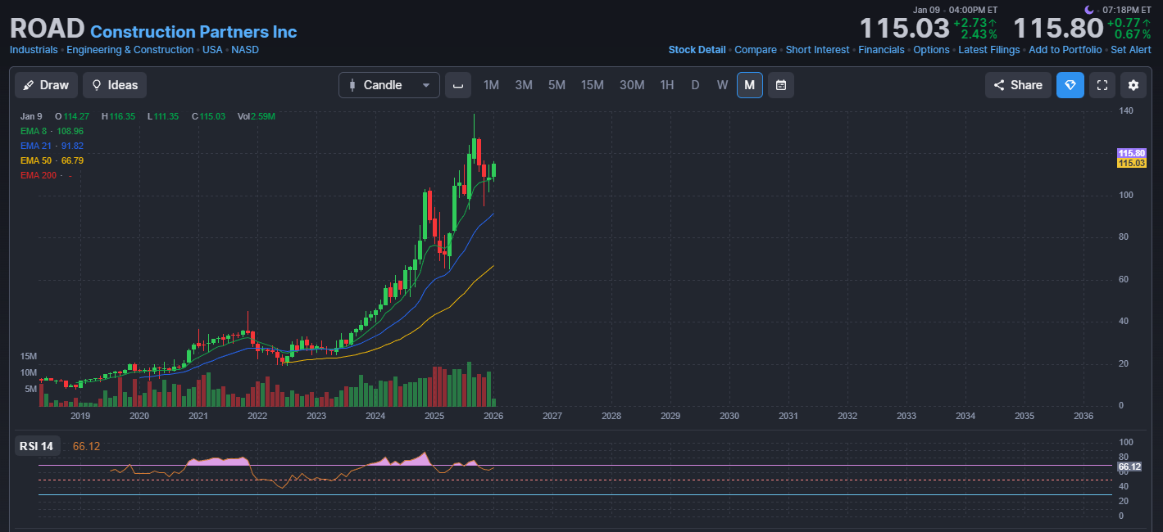This screenshot has width=1163, height=532.
Task: Click Engineering & Construction industry link
Action: pyautogui.click(x=130, y=50)
